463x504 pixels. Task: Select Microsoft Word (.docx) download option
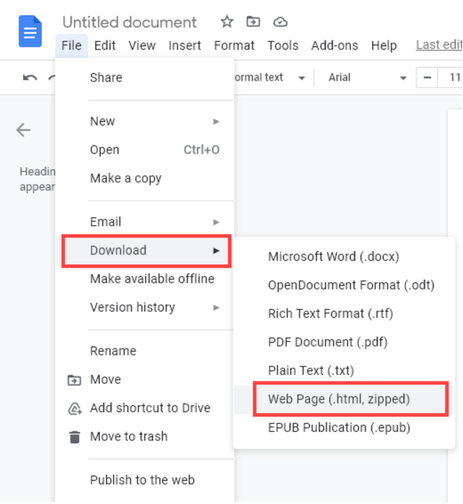coord(334,256)
